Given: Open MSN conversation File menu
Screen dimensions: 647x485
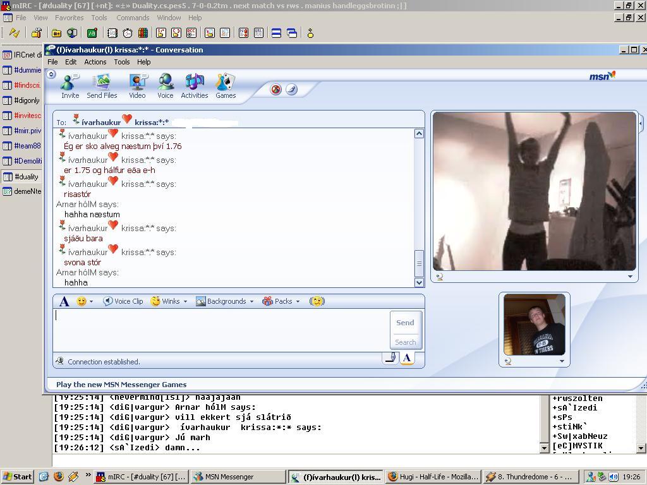Looking at the screenshot, I should [52, 62].
